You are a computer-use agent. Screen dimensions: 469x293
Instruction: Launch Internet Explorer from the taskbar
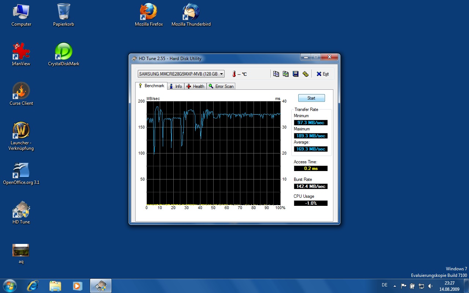[33, 286]
